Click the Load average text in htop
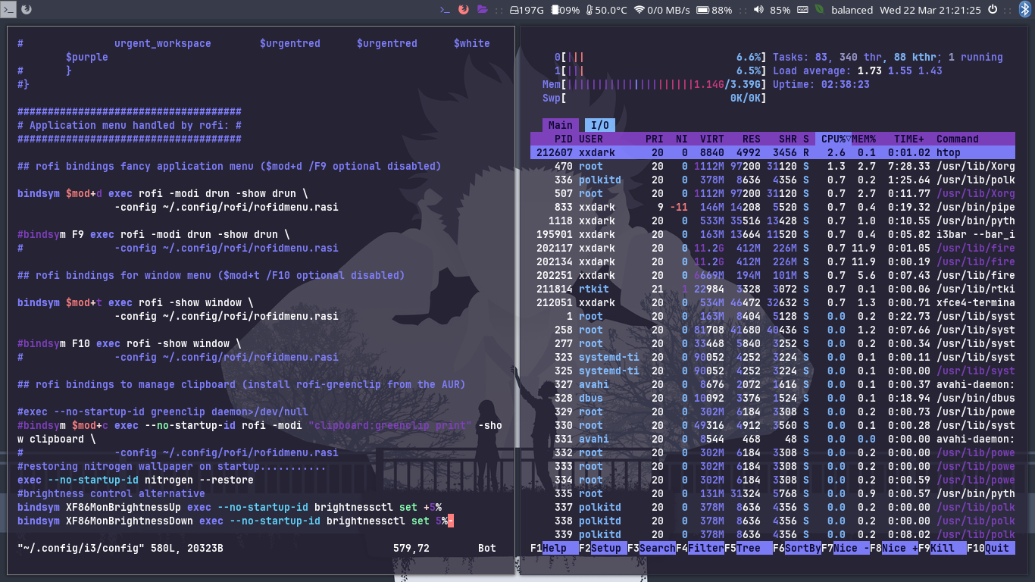Image resolution: width=1035 pixels, height=582 pixels. point(858,70)
